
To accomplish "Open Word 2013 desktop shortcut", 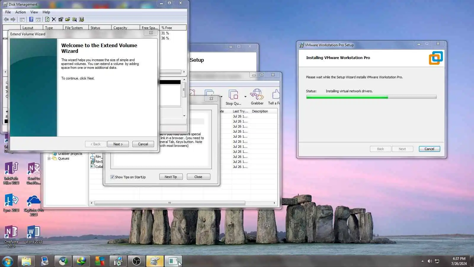I will tap(33, 234).
